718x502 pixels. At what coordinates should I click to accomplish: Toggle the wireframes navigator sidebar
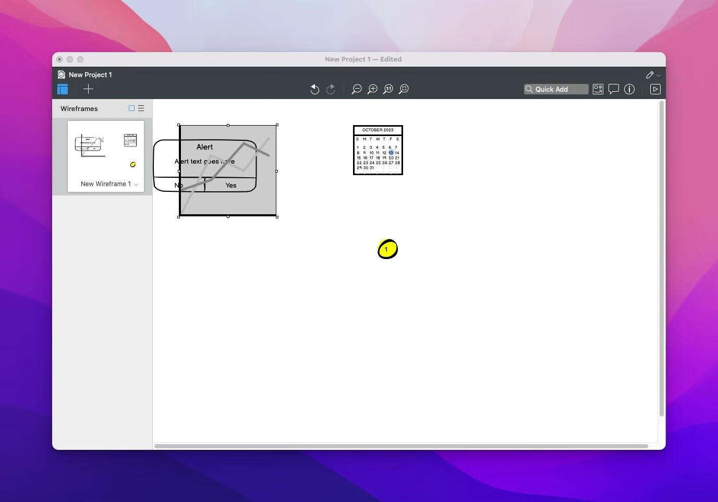click(63, 89)
